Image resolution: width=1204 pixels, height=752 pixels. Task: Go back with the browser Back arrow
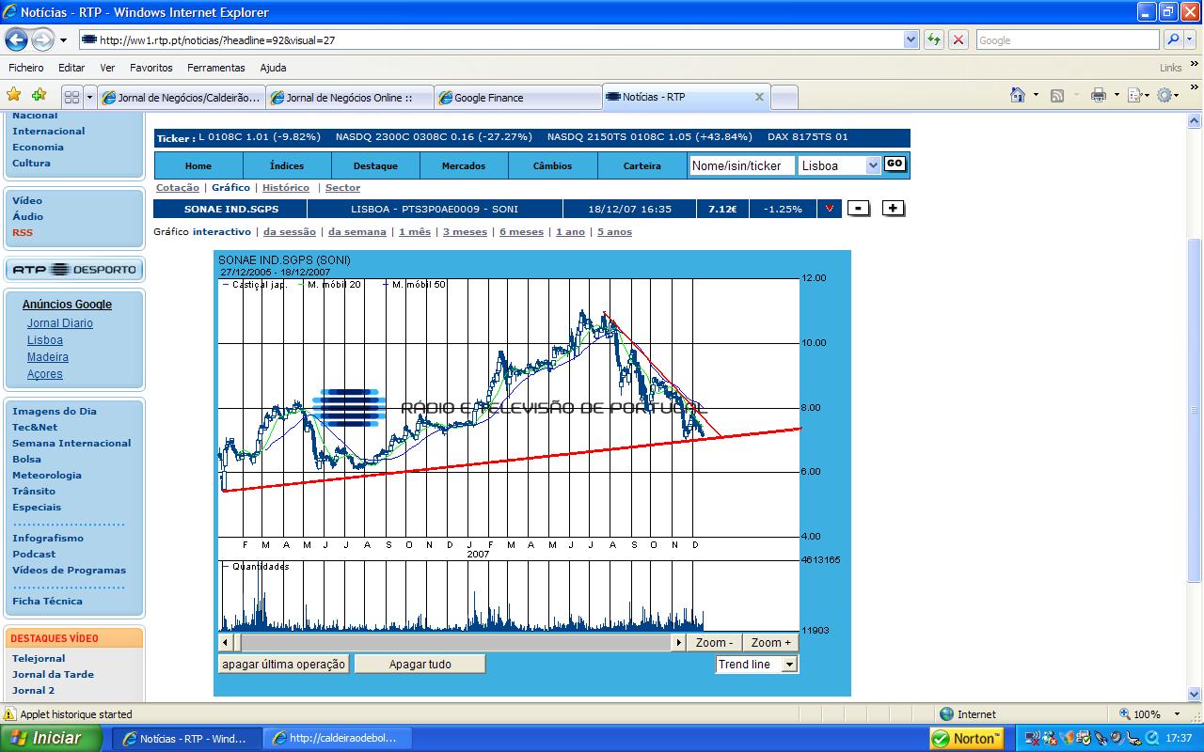pyautogui.click(x=16, y=39)
